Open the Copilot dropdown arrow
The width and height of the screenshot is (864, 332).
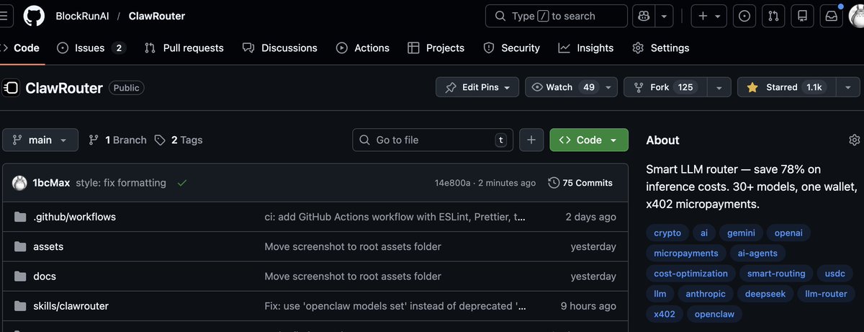pos(665,16)
